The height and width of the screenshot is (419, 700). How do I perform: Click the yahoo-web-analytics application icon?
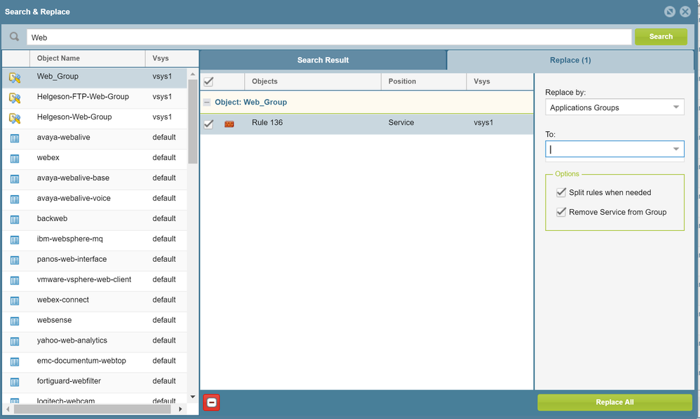click(x=15, y=342)
